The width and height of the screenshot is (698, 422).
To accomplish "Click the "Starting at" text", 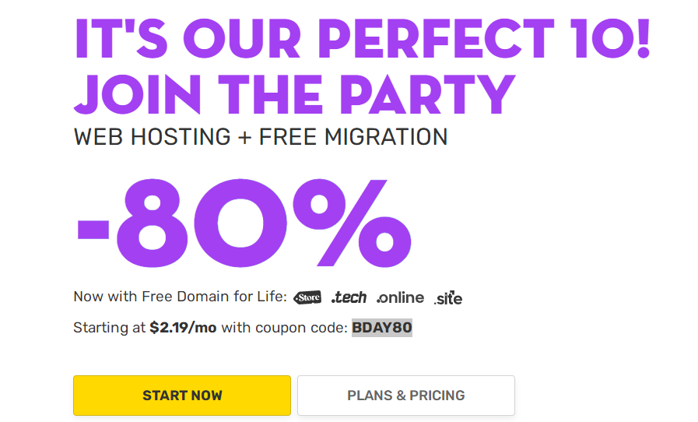I will pos(109,328).
